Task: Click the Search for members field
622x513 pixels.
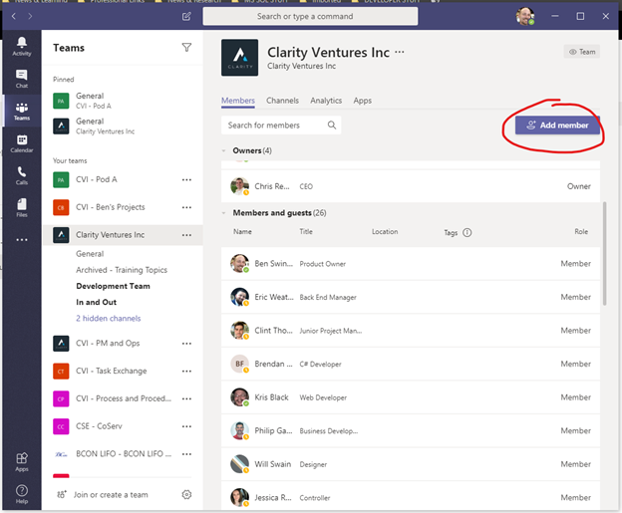Action: click(281, 126)
